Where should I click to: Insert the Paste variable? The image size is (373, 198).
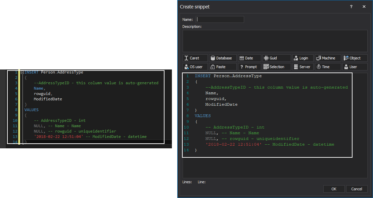pos(223,67)
